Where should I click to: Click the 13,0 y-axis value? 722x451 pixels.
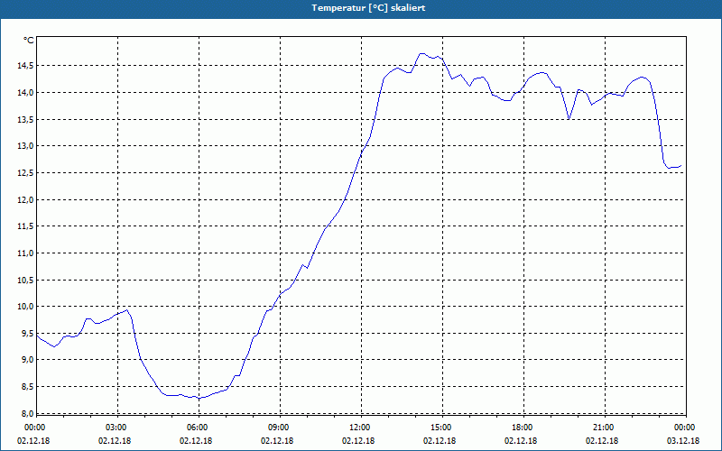[26, 146]
